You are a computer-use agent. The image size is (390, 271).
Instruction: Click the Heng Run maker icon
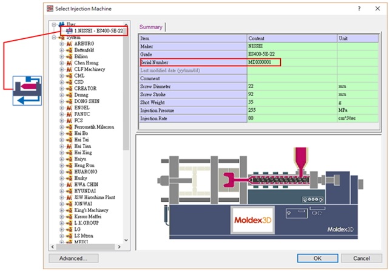(69, 165)
